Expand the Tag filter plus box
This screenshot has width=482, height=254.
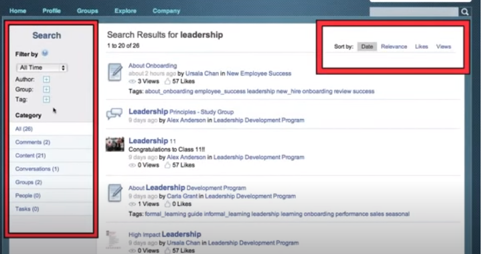coord(46,100)
